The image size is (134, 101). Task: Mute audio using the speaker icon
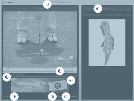66,71
